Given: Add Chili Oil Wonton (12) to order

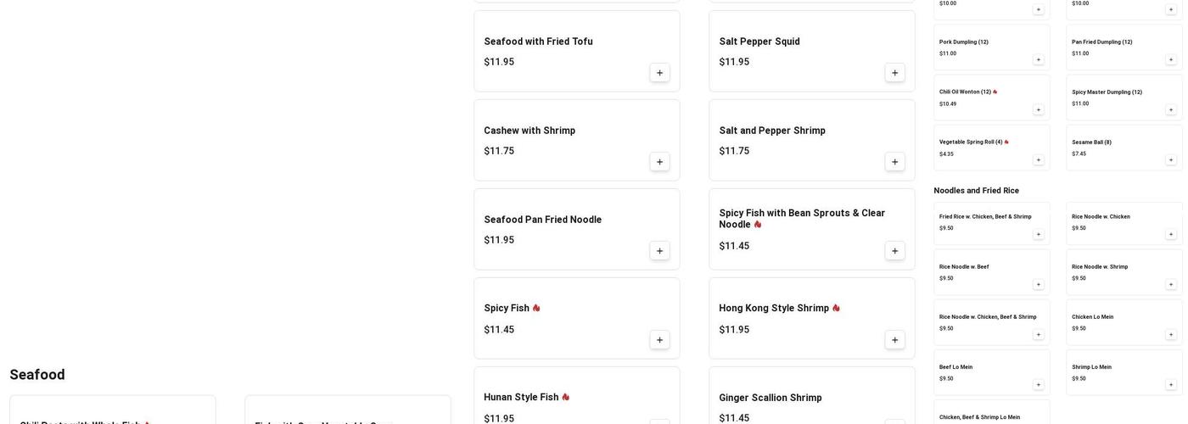Looking at the screenshot, I should pyautogui.click(x=1038, y=109).
